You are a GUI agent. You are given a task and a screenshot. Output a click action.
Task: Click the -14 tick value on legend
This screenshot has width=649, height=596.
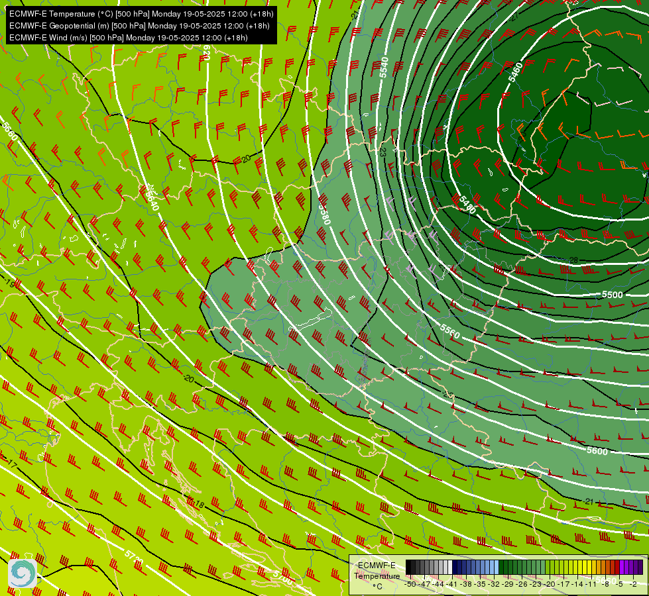point(578,585)
